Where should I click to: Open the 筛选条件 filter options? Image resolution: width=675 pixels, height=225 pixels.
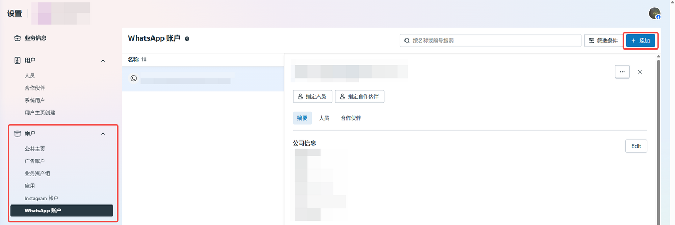[603, 41]
